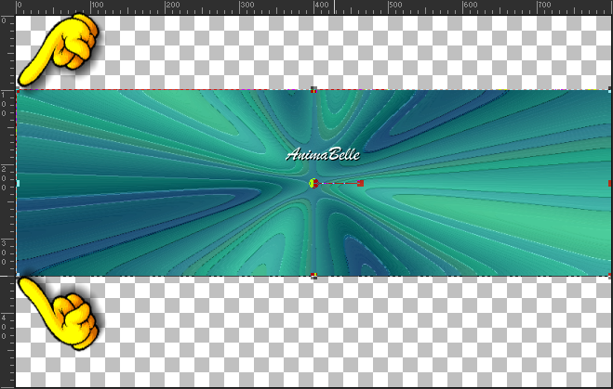Click the right-middle red selection handle
This screenshot has height=389, width=613.
pyautogui.click(x=610, y=183)
